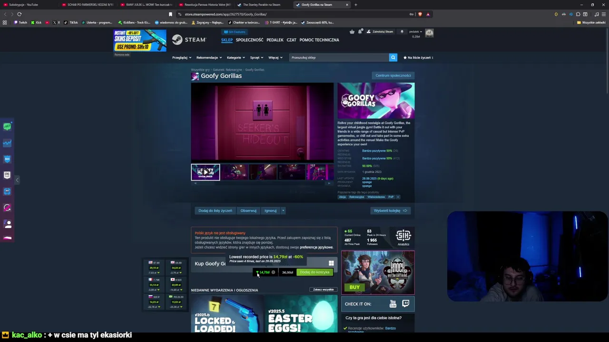The image size is (609, 342).
Task: Click the Obserwuj button
Action: point(248,210)
